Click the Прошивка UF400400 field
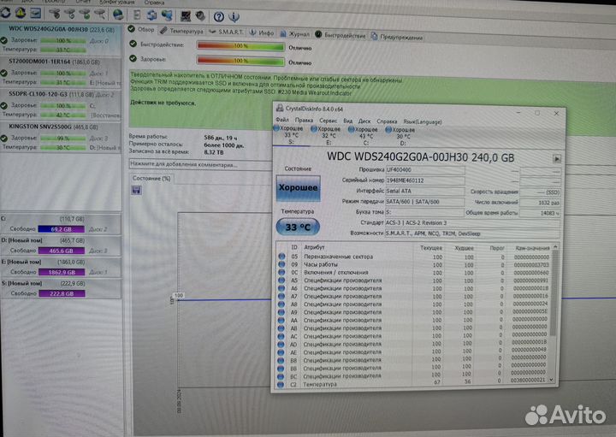The image size is (616, 437). 425,170
